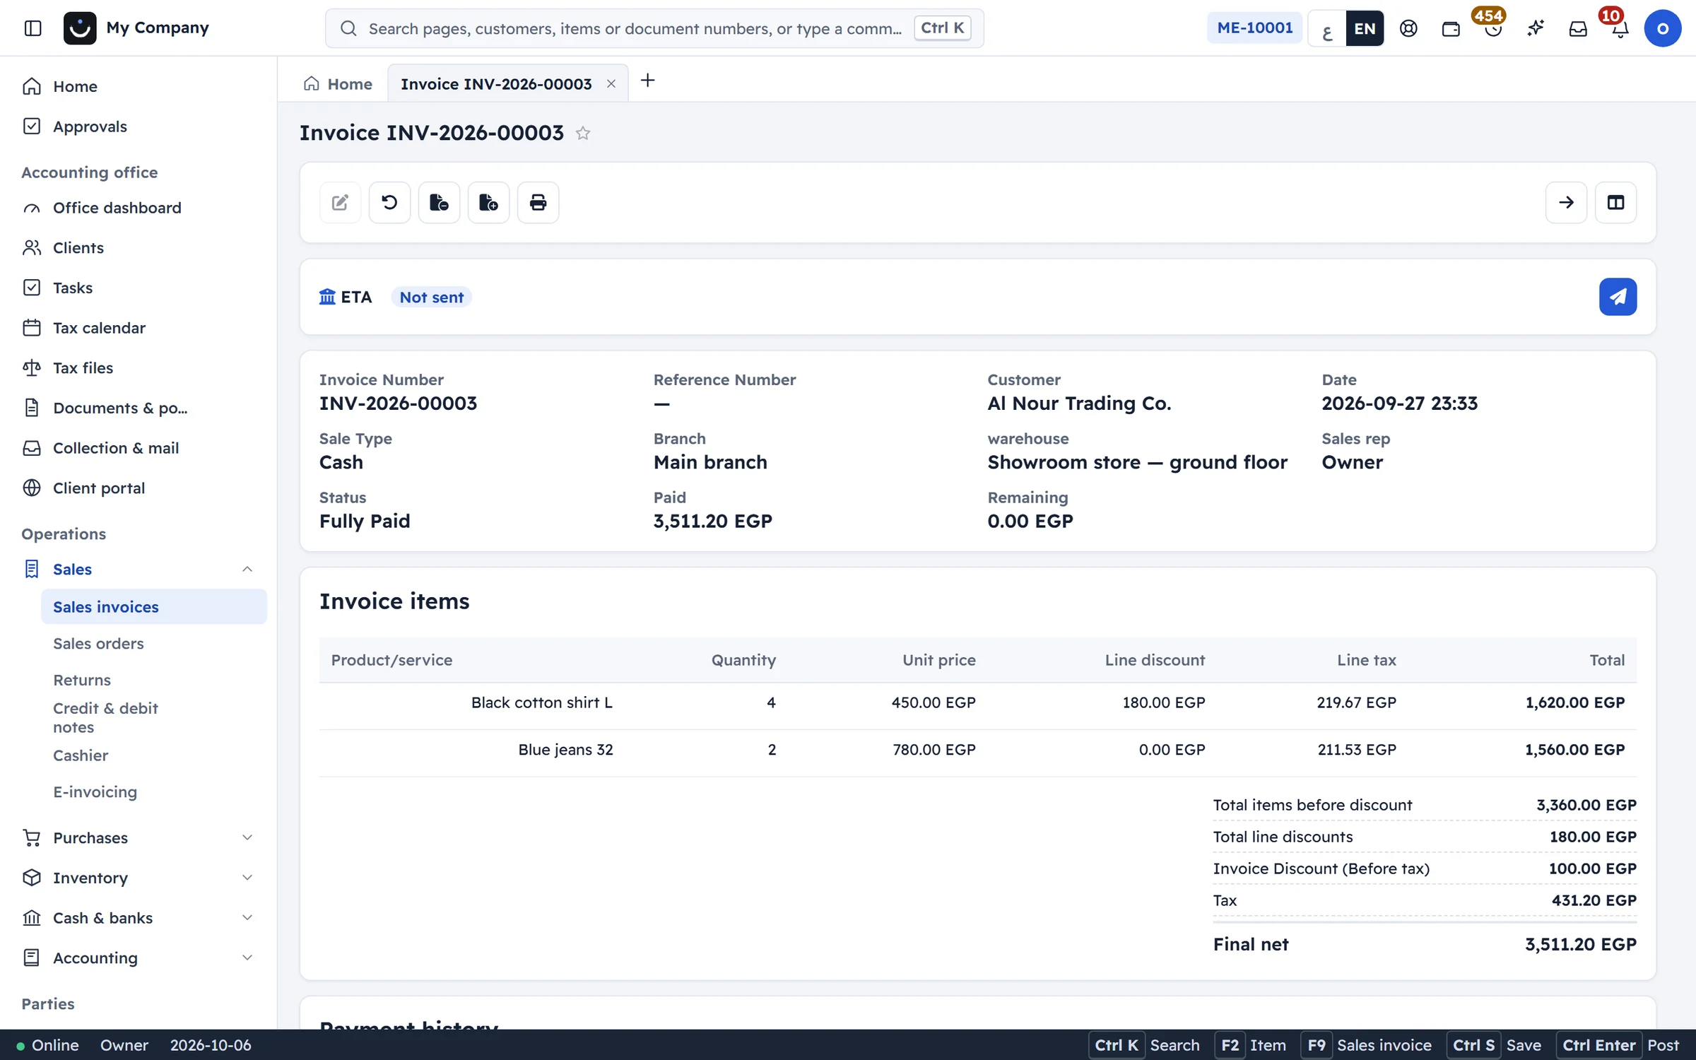This screenshot has width=1696, height=1060.
Task: Click the Not sent ETA status badge
Action: point(431,298)
